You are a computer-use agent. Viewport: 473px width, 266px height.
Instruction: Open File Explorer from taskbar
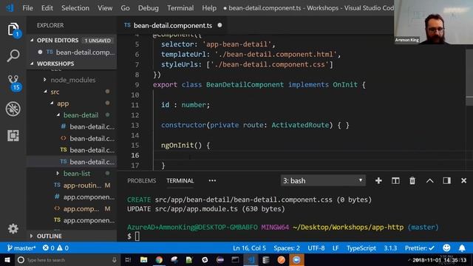point(143,259)
